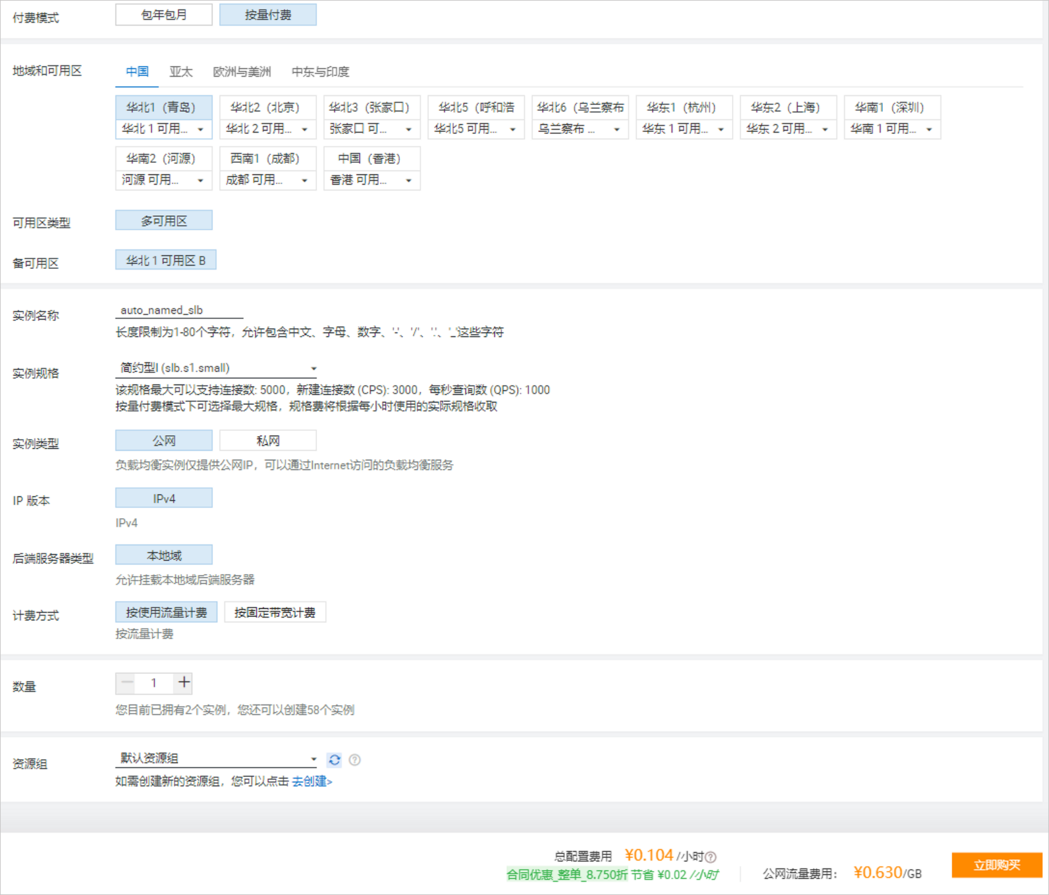
Task: Open the 默认资源组 dropdown
Action: point(216,759)
